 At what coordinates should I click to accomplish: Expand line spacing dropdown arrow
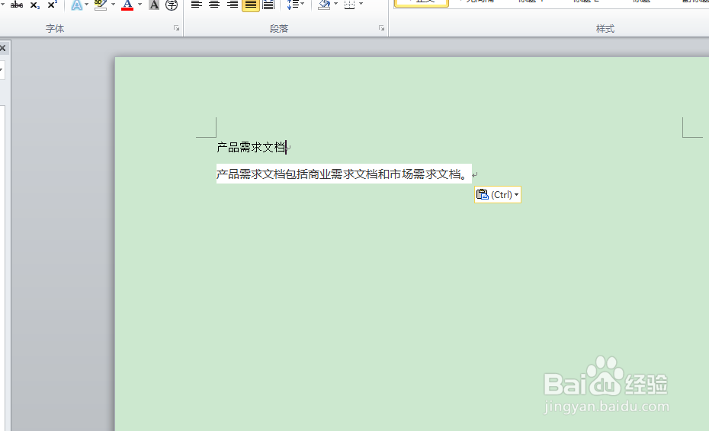(x=303, y=4)
